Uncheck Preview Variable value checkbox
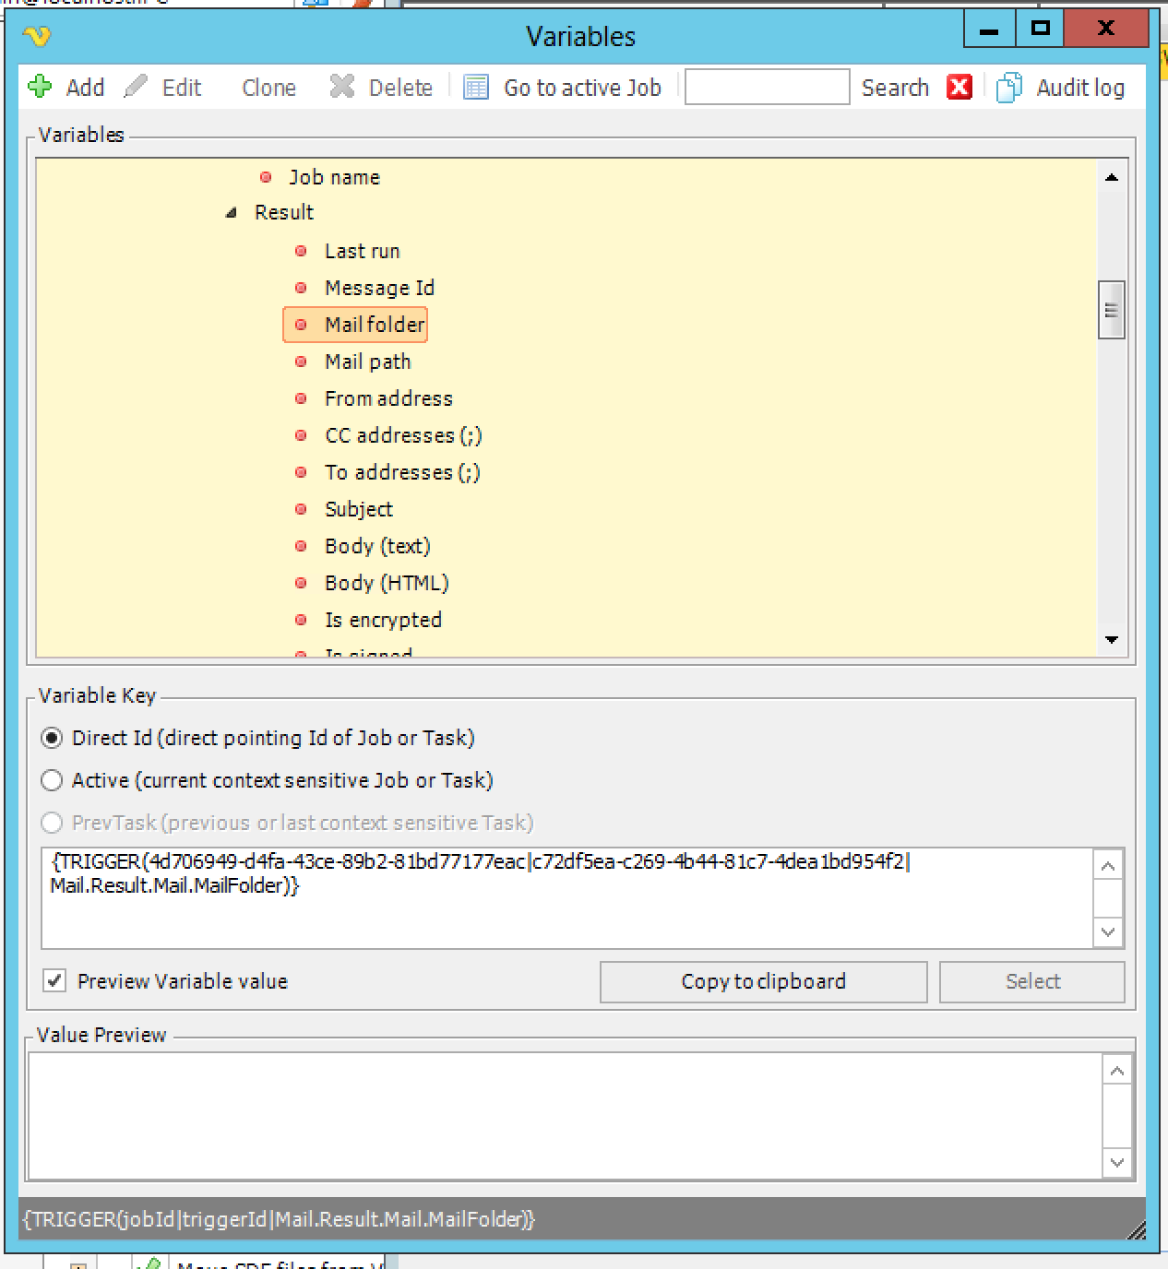This screenshot has height=1269, width=1168. (54, 980)
